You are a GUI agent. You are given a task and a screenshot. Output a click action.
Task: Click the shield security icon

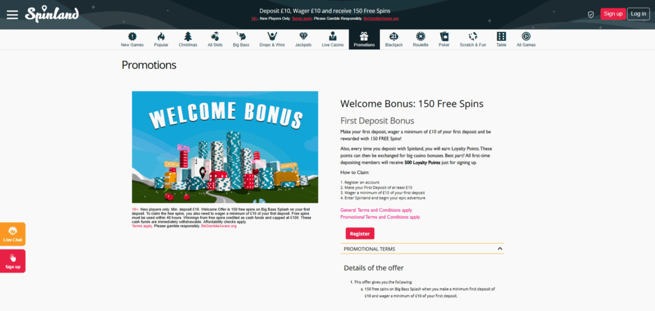[x=590, y=14]
